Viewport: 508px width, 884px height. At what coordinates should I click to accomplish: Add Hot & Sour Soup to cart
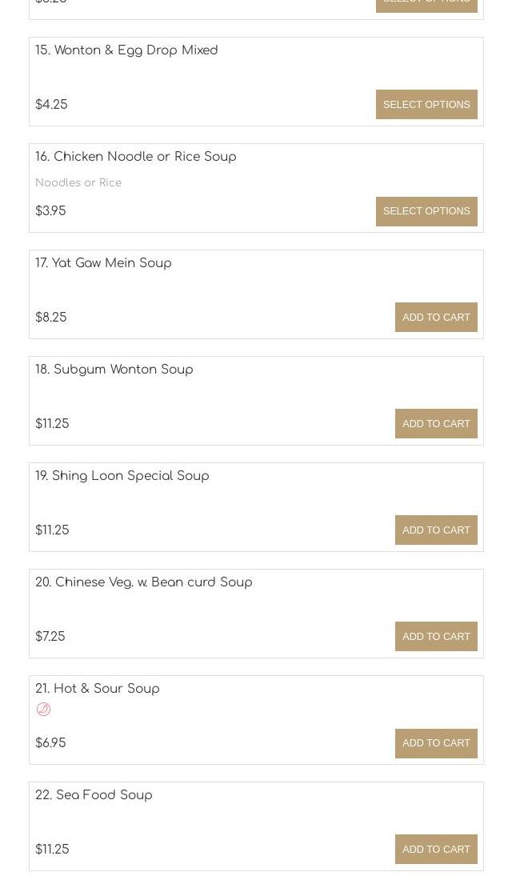point(436,743)
